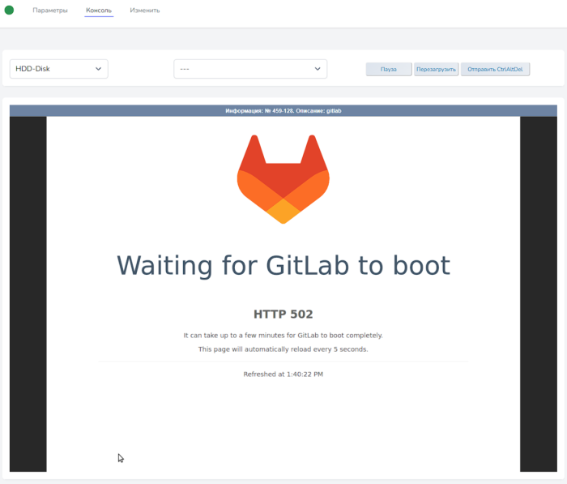Click the console information header bar
Viewport: 567px width, 484px height.
[x=283, y=110]
